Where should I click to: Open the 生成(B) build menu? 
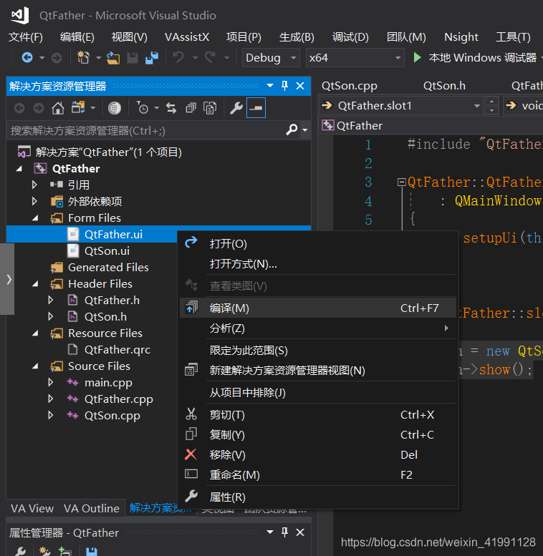[x=297, y=37]
